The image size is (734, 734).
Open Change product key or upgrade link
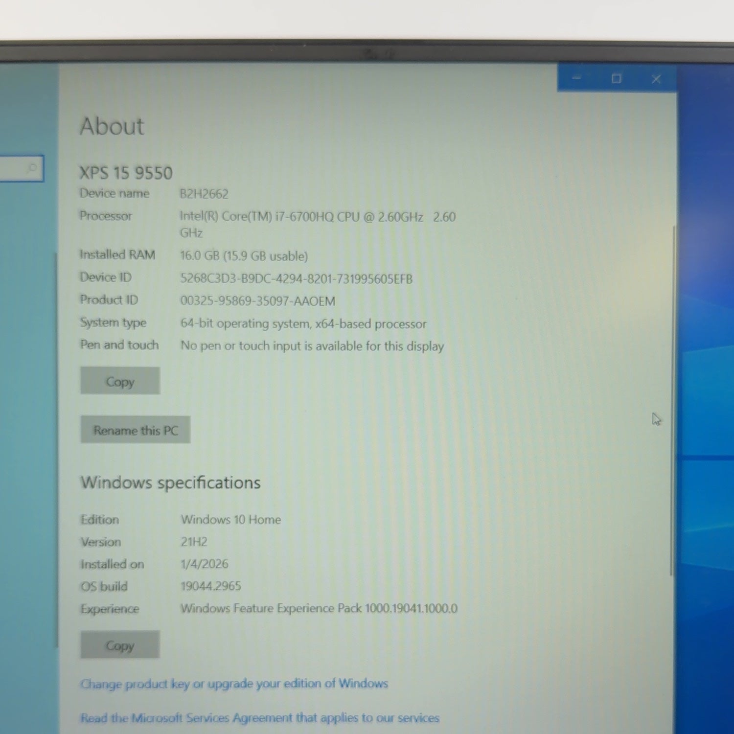click(234, 684)
